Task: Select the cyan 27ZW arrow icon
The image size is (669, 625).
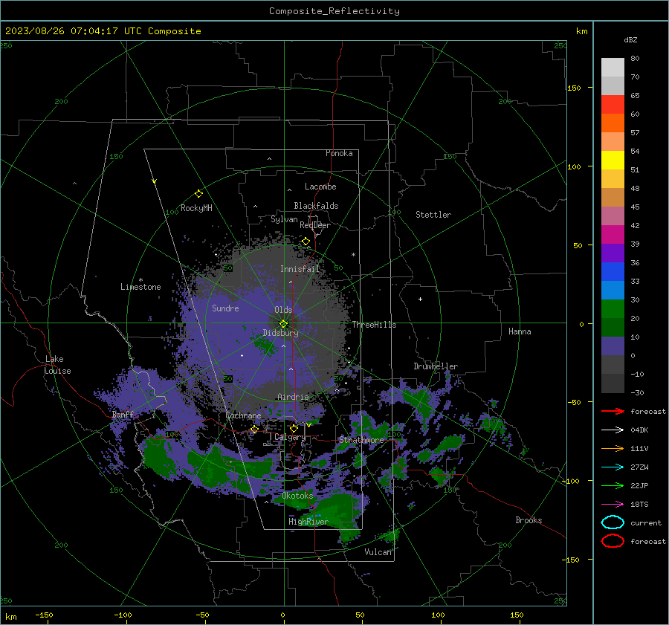Action: pyautogui.click(x=613, y=467)
